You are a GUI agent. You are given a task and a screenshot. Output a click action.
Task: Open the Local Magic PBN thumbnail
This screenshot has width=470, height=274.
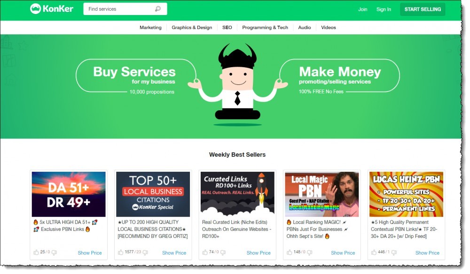321,194
